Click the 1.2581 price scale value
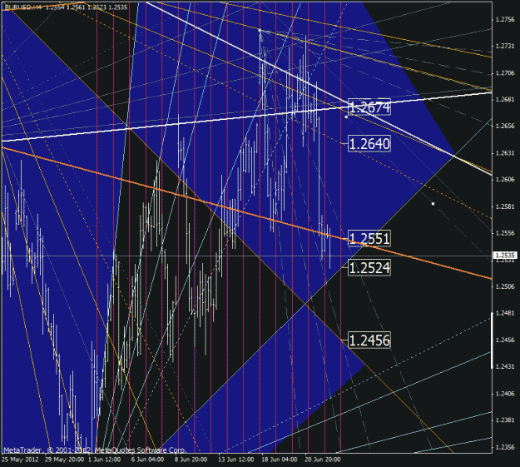The width and height of the screenshot is (520, 467). [x=505, y=206]
